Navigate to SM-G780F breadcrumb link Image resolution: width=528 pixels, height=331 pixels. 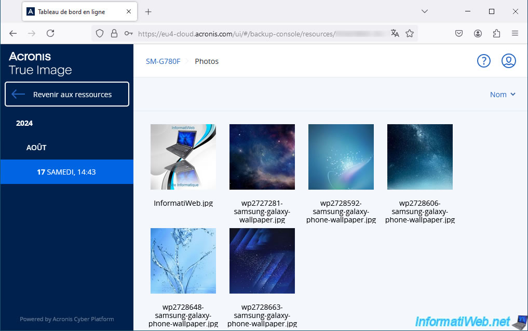pos(163,61)
